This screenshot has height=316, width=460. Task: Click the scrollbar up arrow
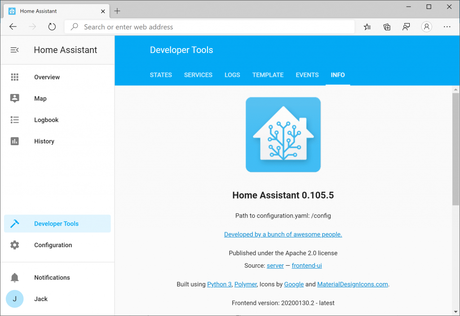pyautogui.click(x=456, y=89)
